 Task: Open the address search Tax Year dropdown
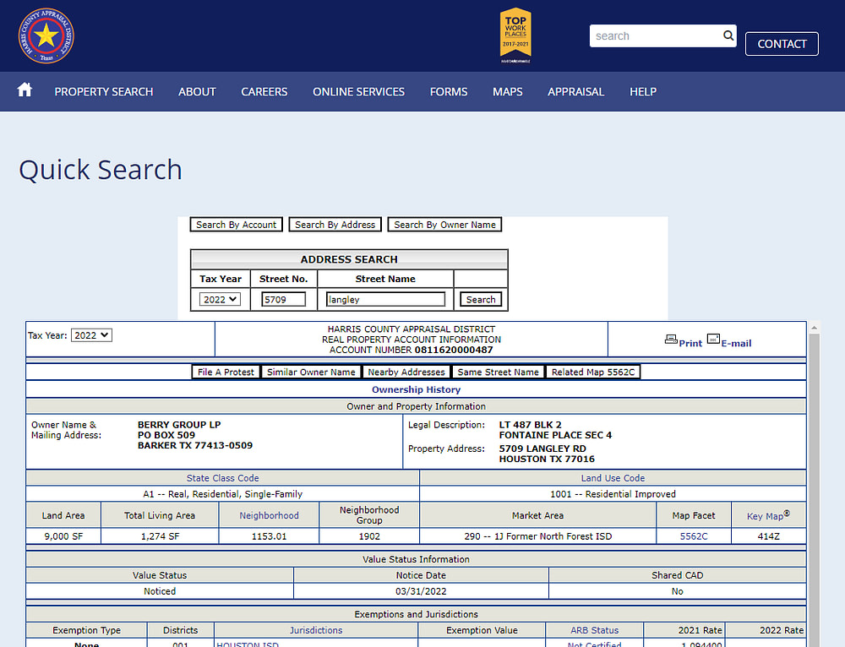click(x=220, y=299)
